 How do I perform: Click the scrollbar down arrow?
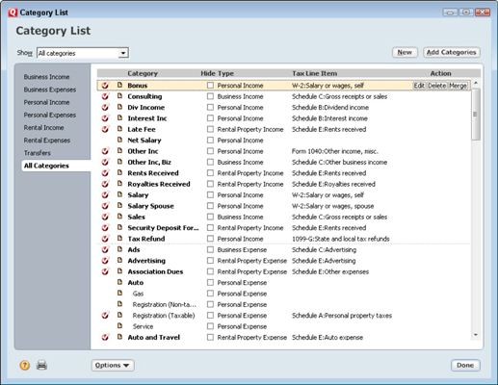[476, 335]
